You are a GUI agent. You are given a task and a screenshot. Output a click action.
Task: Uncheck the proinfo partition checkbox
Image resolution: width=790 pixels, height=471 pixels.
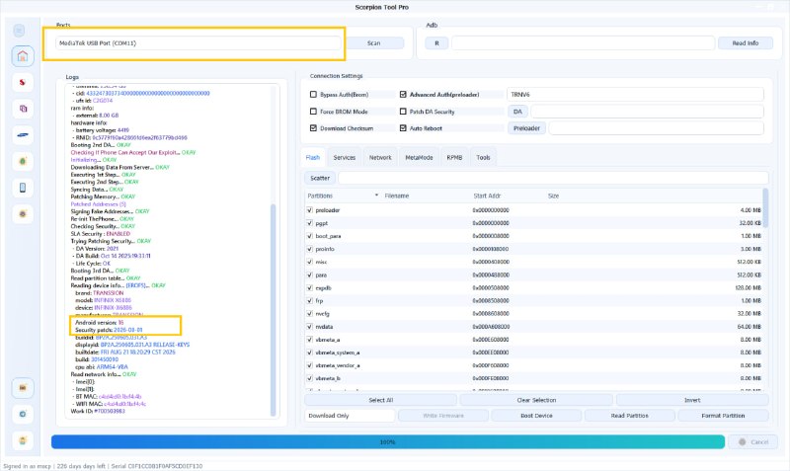(309, 249)
